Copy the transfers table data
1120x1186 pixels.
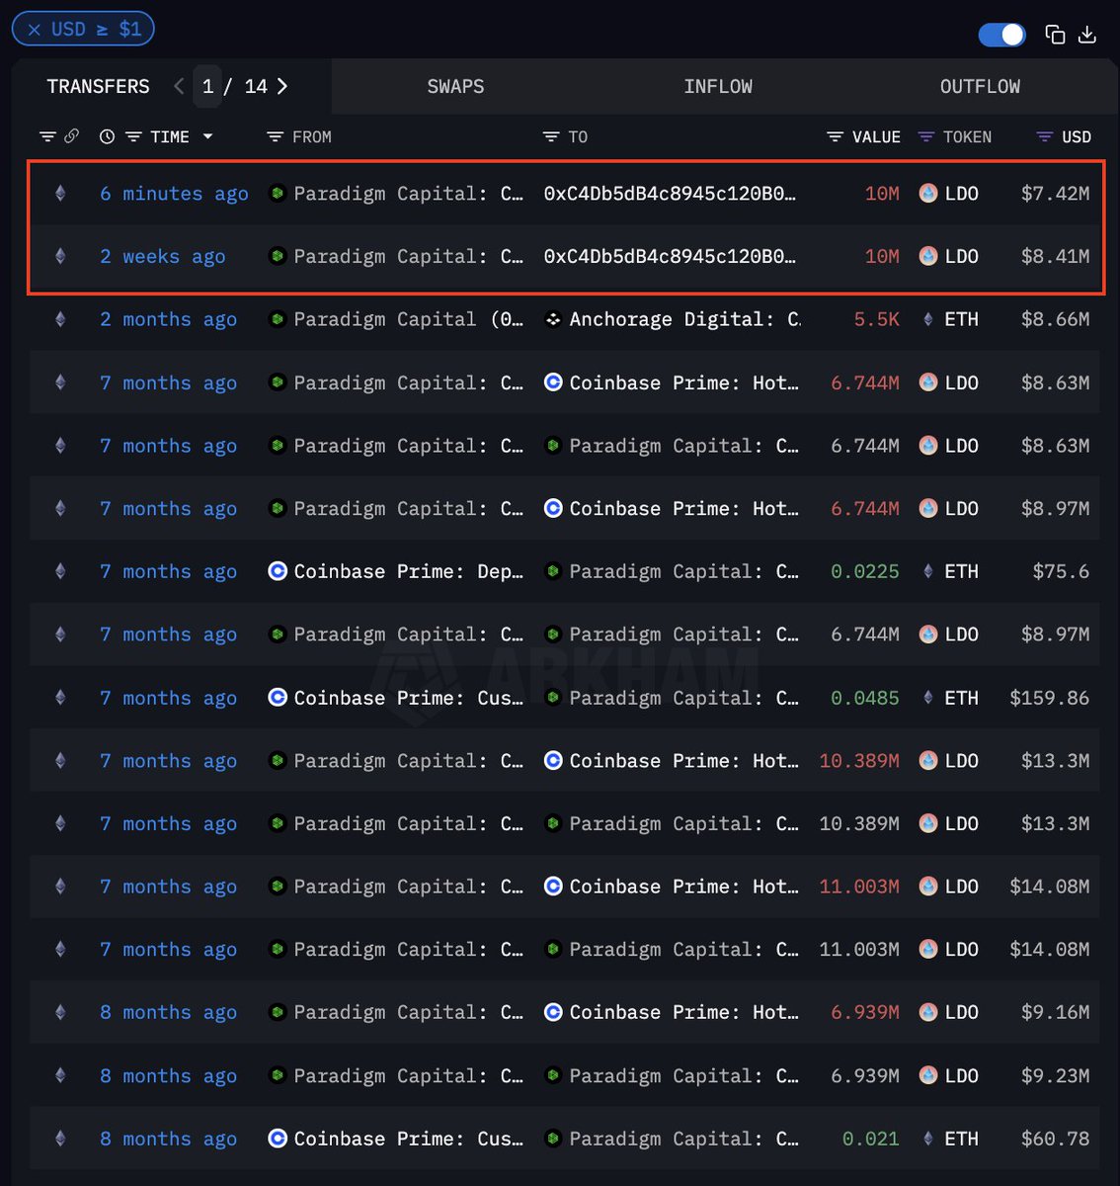[1055, 35]
